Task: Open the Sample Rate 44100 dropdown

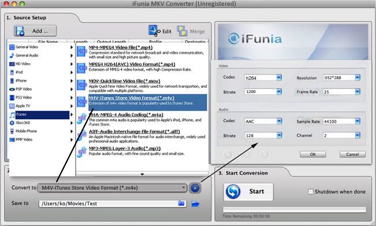Action: [358, 121]
